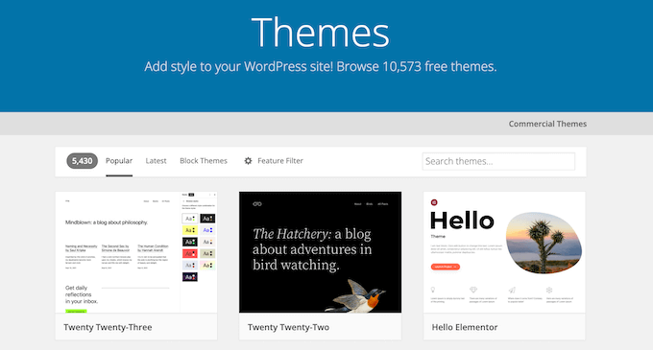Focus the Search themes input field

[498, 161]
